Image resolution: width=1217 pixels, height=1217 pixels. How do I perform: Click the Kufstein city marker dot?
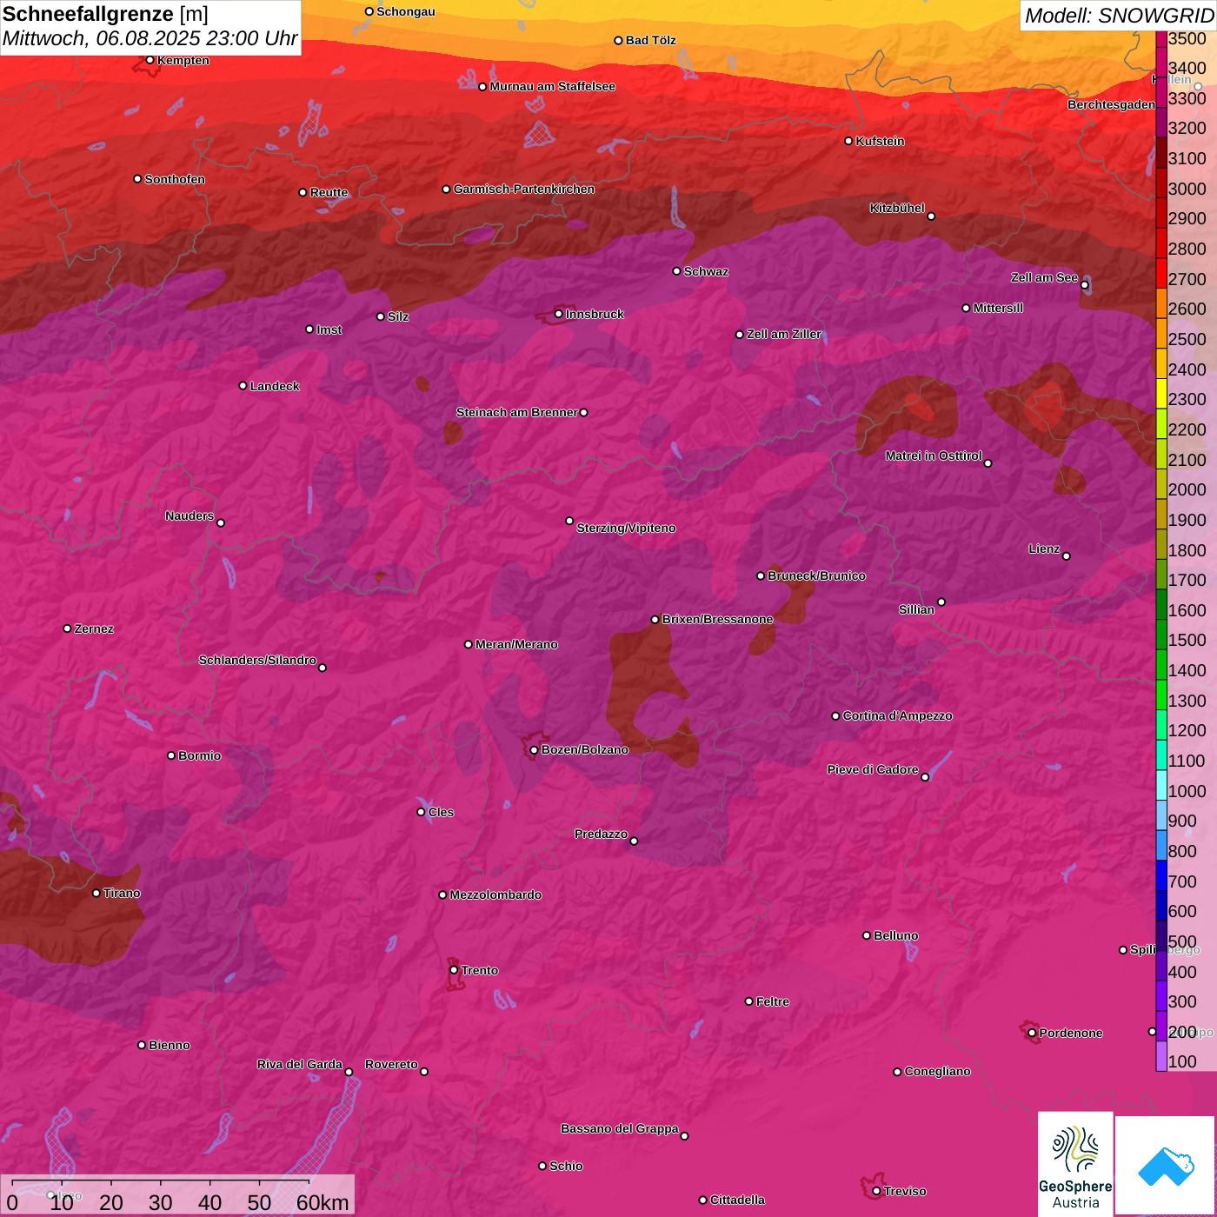click(x=849, y=141)
